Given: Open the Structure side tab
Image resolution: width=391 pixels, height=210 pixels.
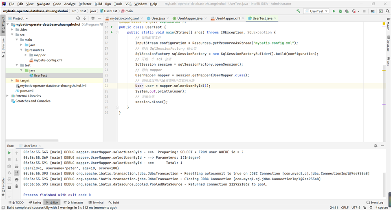Looking at the screenshot, I should pyautogui.click(x=3, y=48).
